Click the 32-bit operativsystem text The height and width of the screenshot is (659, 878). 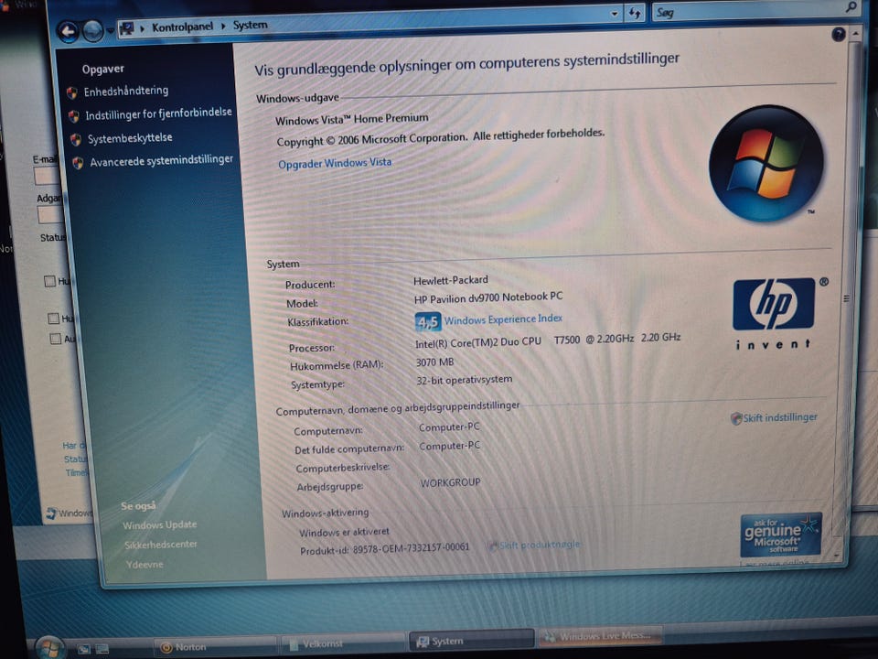click(465, 380)
